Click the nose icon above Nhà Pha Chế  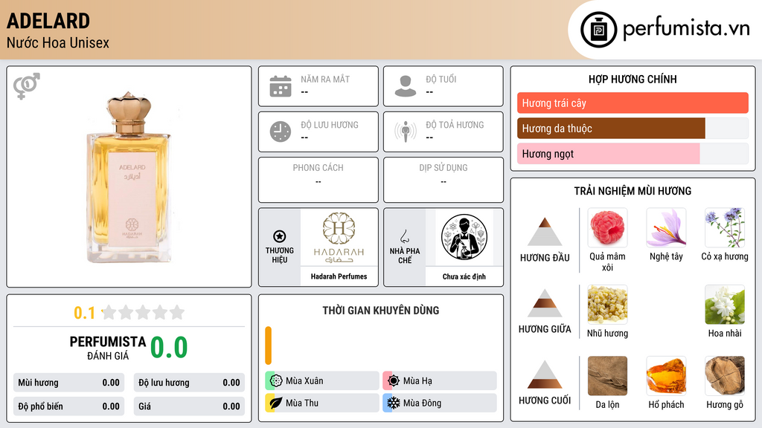pos(404,236)
